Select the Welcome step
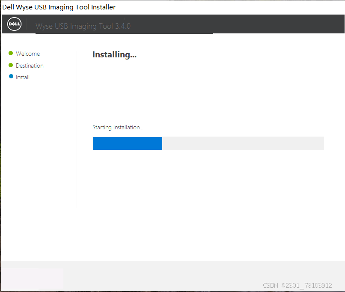The image size is (345, 292). click(x=28, y=54)
